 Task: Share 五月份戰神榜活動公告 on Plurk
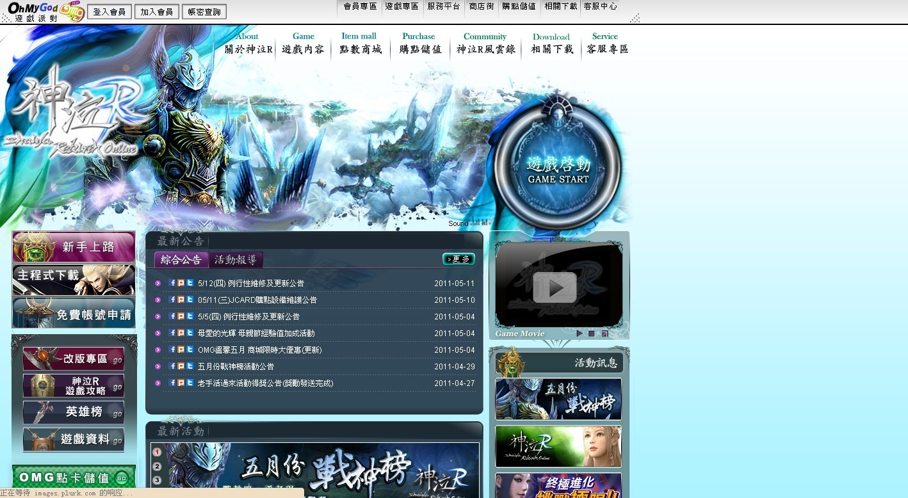click(181, 366)
